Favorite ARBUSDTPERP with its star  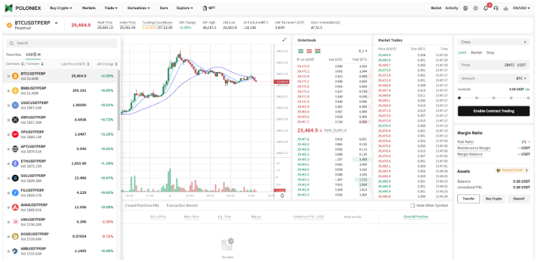(9, 251)
